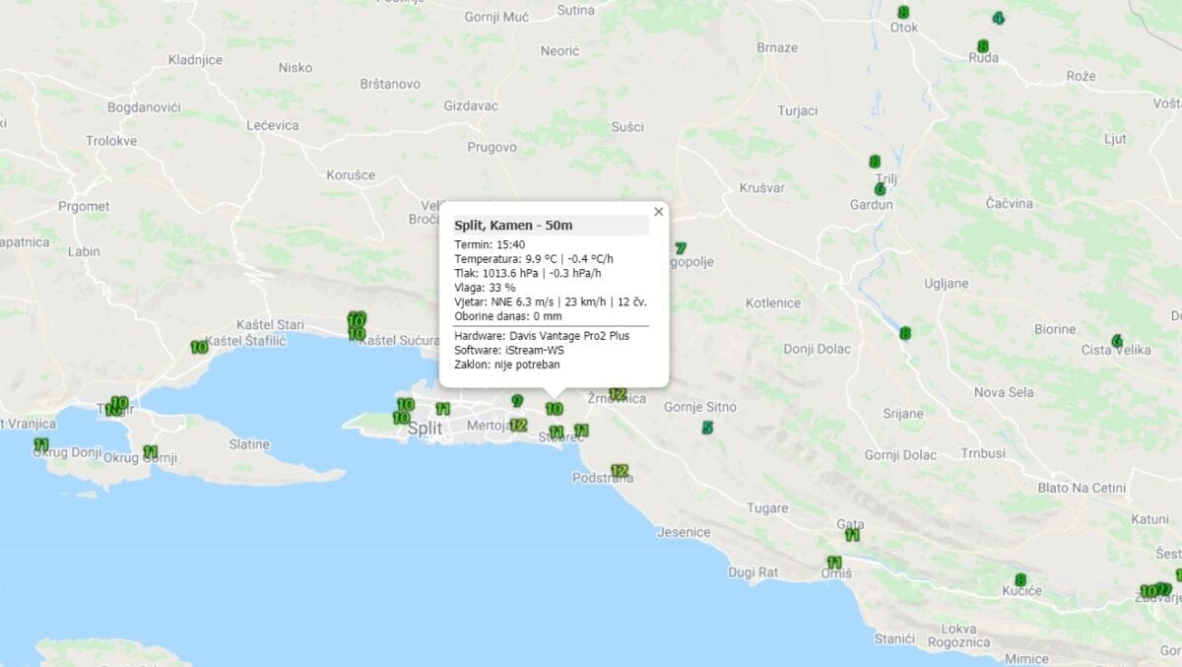Viewport: 1182px width, 667px height.
Task: Open the 12 marker at Podstrana
Action: (619, 471)
